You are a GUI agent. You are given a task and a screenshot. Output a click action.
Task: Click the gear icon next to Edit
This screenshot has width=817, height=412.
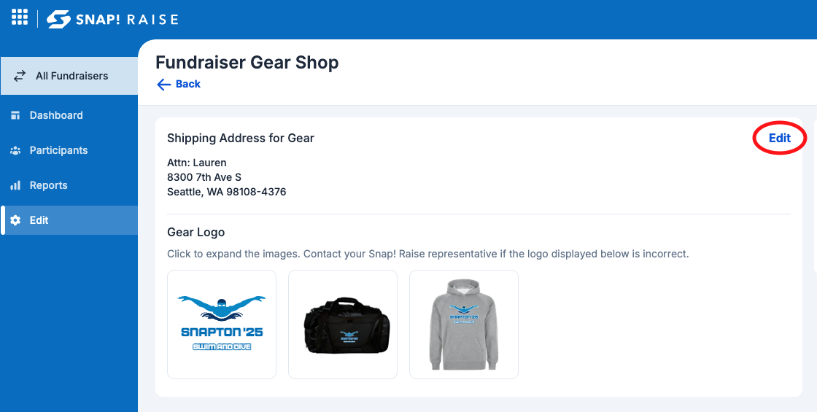tap(15, 220)
